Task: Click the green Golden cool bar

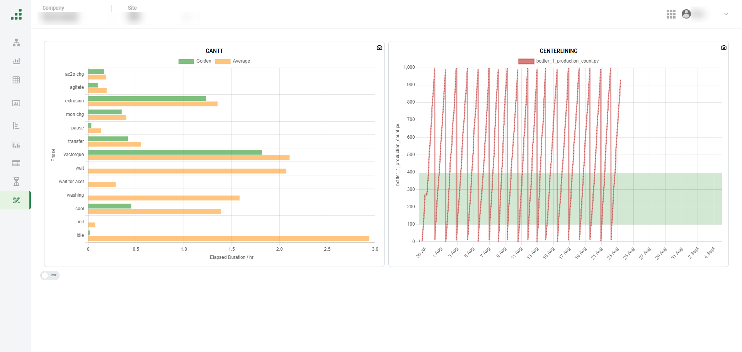Action: coord(110,206)
